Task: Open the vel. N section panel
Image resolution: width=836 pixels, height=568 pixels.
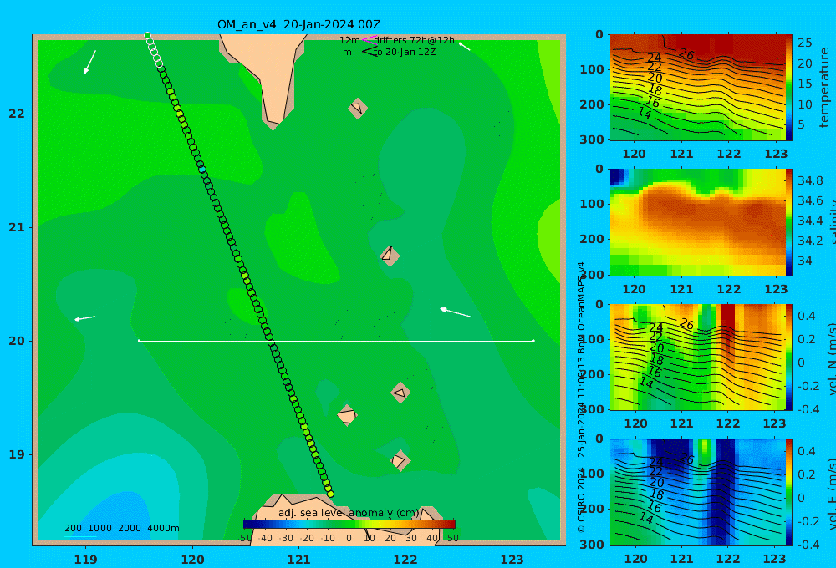Action: pyautogui.click(x=697, y=357)
